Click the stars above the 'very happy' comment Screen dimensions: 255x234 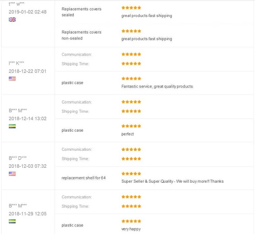[x=131, y=221]
